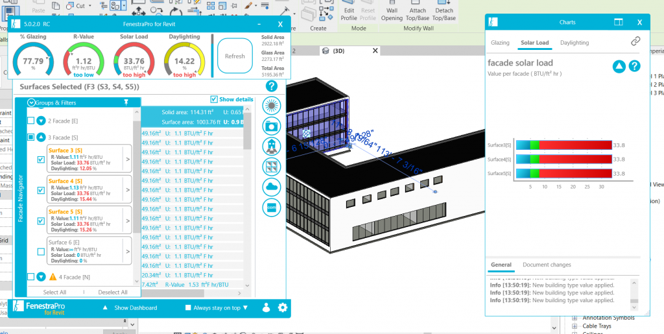Image resolution: width=664 pixels, height=334 pixels.
Task: Open the user account icon
Action: click(x=266, y=308)
